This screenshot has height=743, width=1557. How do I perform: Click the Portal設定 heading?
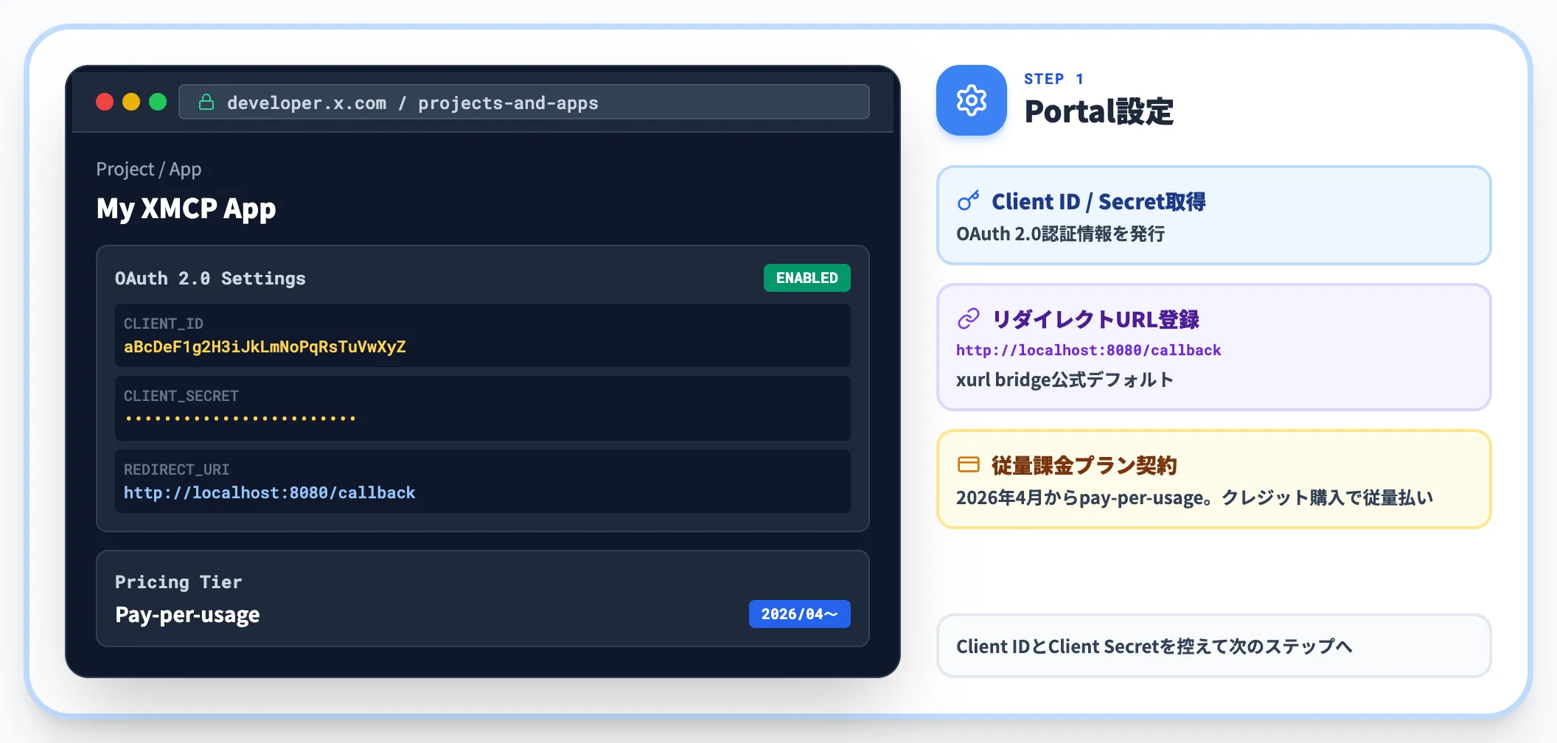1099,112
